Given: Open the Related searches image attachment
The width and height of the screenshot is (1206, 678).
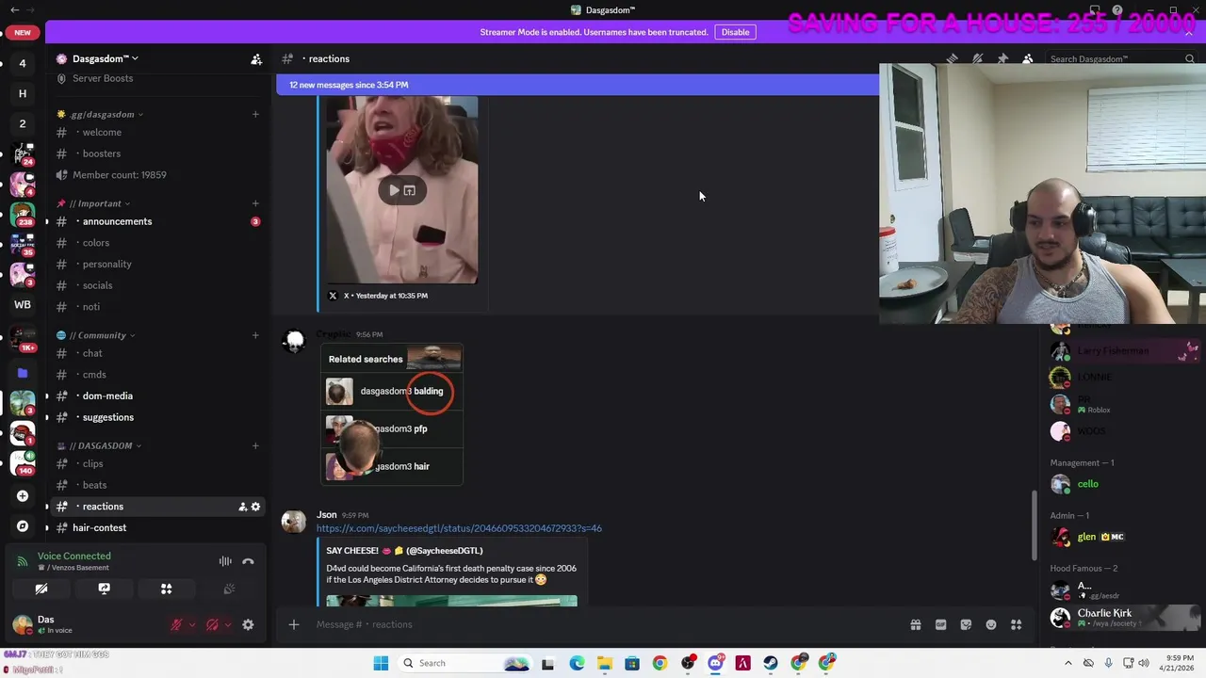Looking at the screenshot, I should (x=393, y=414).
